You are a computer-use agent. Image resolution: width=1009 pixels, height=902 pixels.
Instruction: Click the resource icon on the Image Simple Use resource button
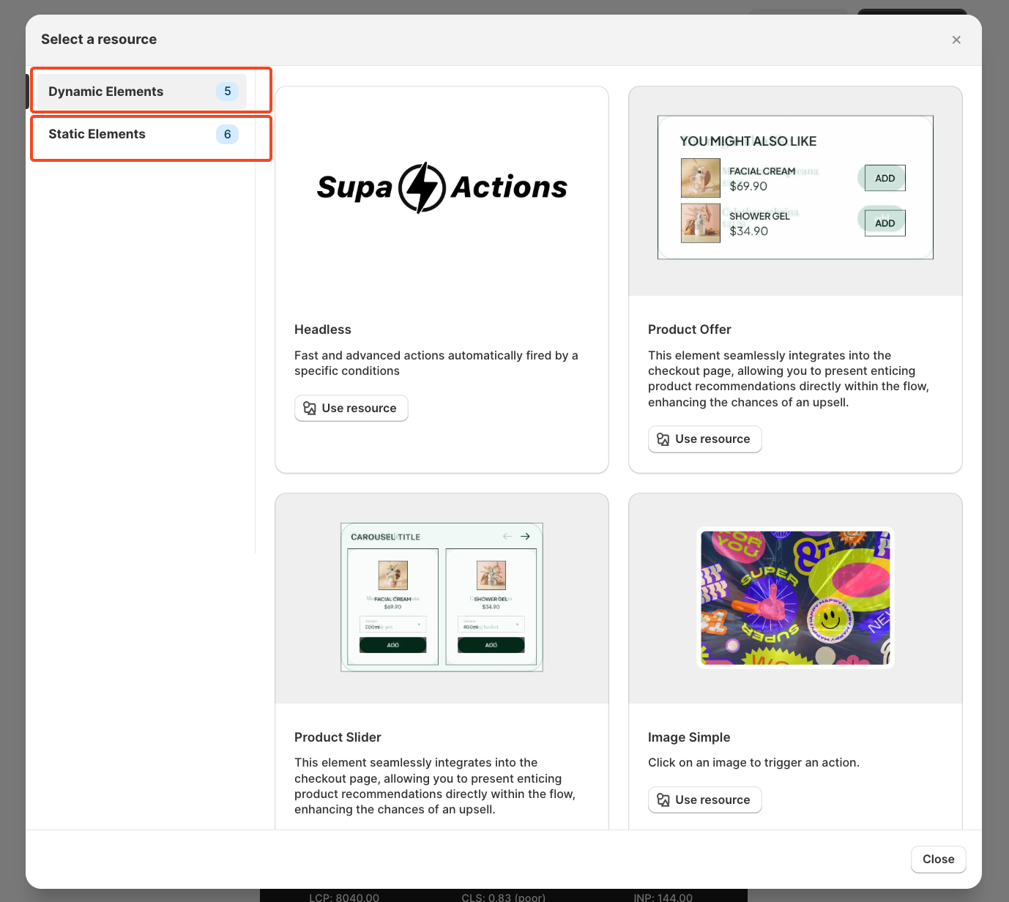[663, 800]
